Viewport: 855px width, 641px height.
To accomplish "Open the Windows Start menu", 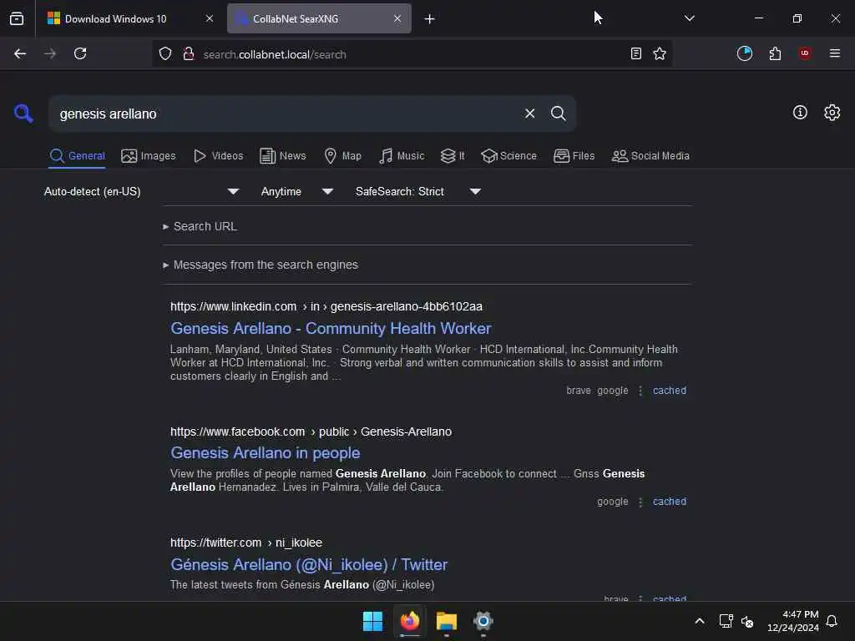I will point(373,621).
